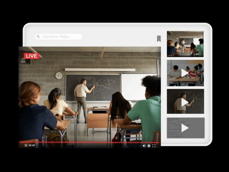This screenshot has height=172, width=229.
Task: Click the 28:45 timestamp
Action: coord(32,146)
